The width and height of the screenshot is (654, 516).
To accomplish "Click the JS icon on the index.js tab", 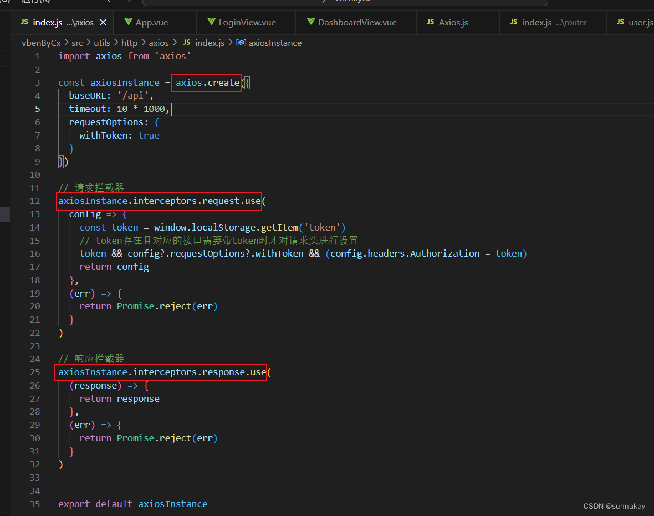I will pos(24,23).
